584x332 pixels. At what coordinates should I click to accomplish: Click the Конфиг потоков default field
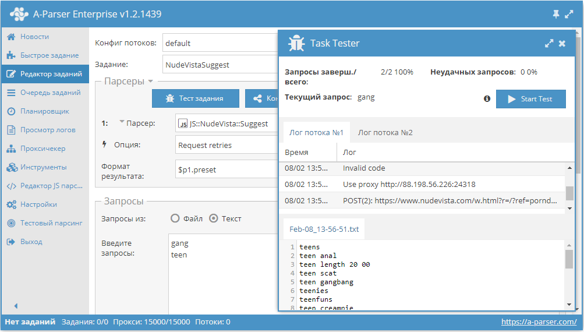pyautogui.click(x=220, y=43)
